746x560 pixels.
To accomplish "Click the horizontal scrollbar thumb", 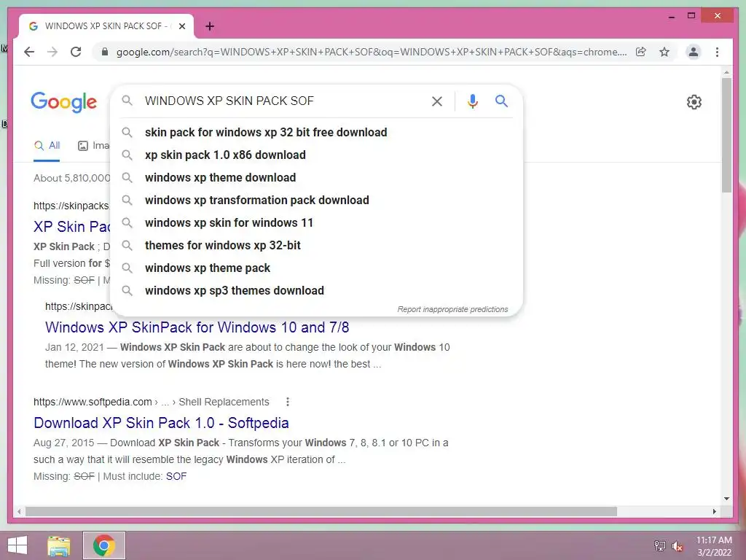I will pyautogui.click(x=321, y=511).
